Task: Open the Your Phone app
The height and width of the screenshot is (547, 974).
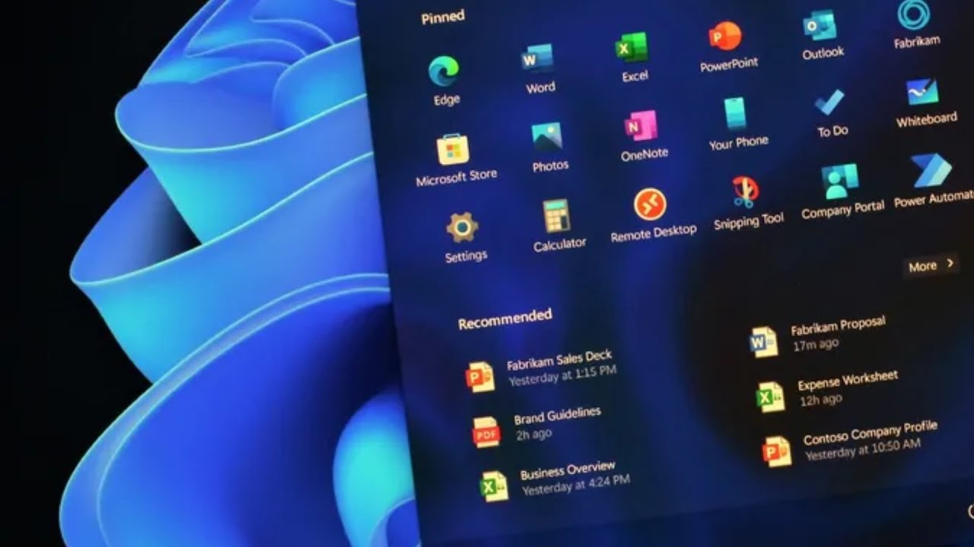Action: point(735,113)
